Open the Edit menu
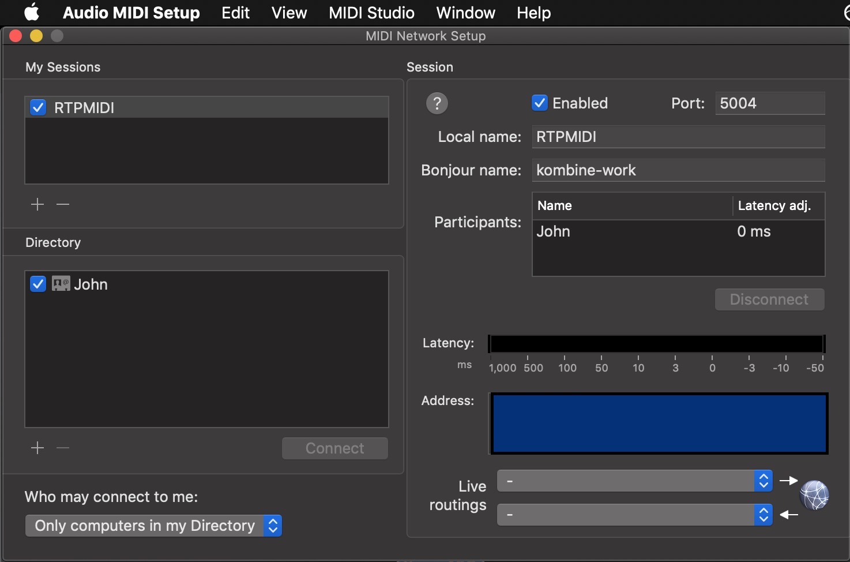 [235, 13]
